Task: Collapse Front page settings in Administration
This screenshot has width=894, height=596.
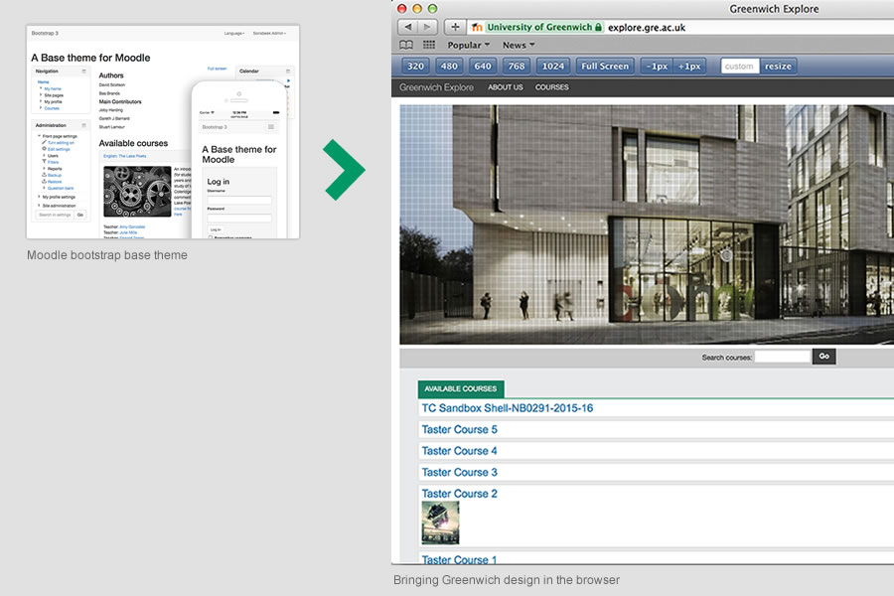Action: pos(38,136)
